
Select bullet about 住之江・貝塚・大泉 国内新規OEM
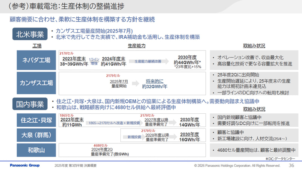(x=157, y=101)
